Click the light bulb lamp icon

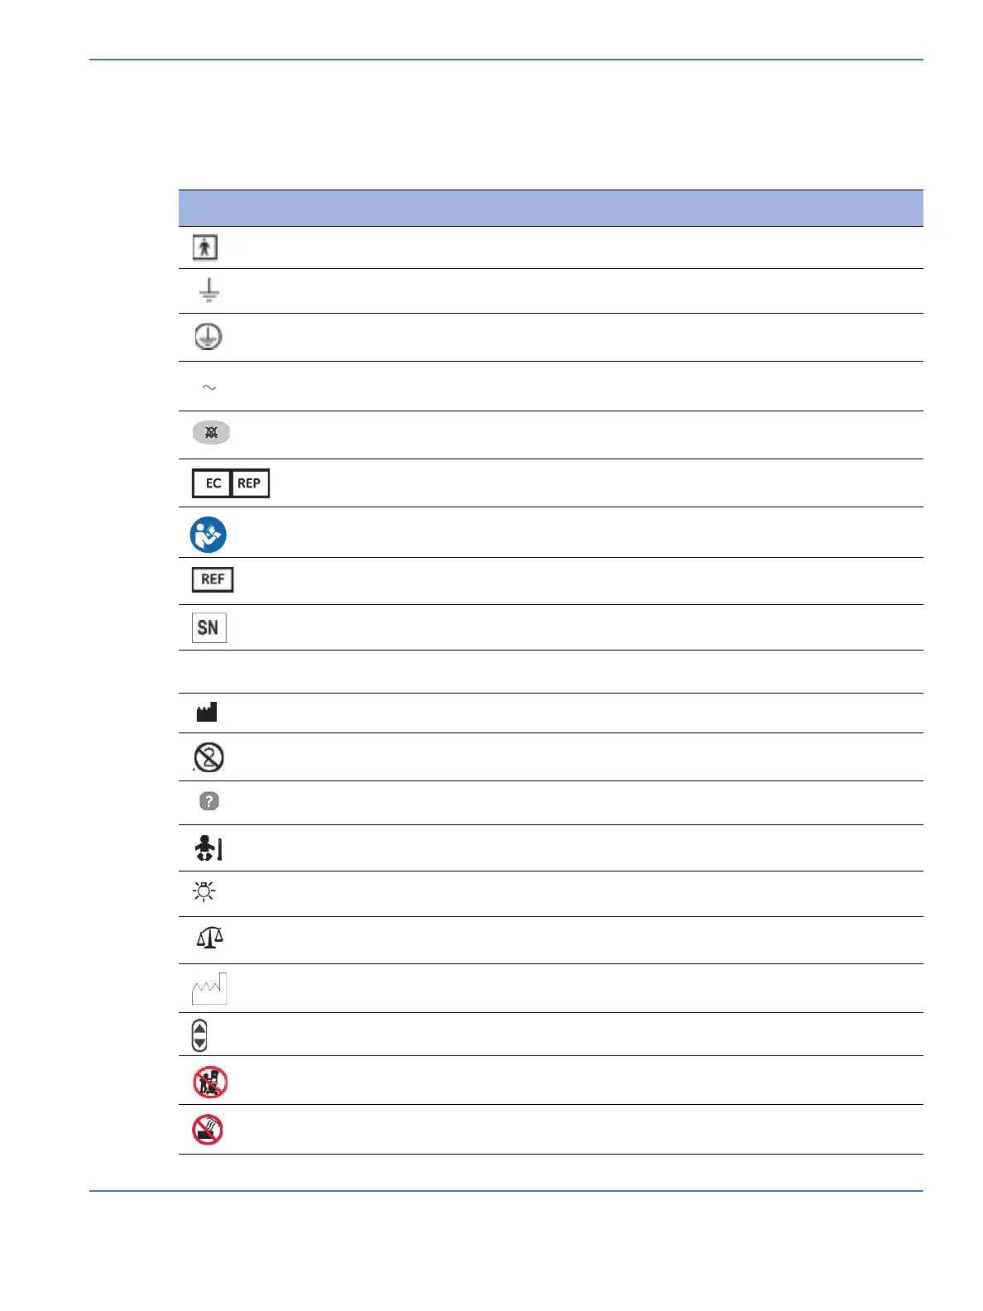pos(204,891)
